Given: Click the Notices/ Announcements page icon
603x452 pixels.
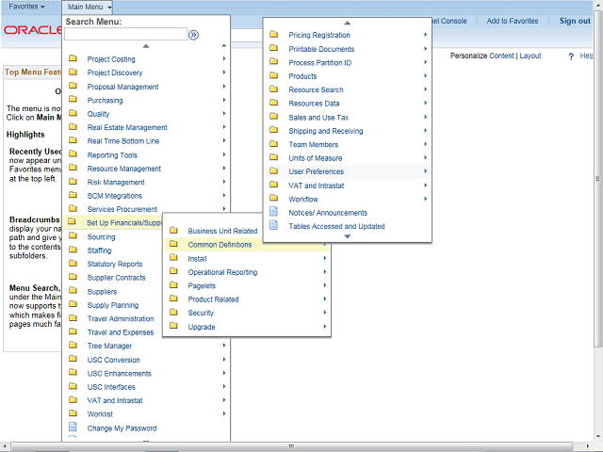Looking at the screenshot, I should [x=274, y=211].
